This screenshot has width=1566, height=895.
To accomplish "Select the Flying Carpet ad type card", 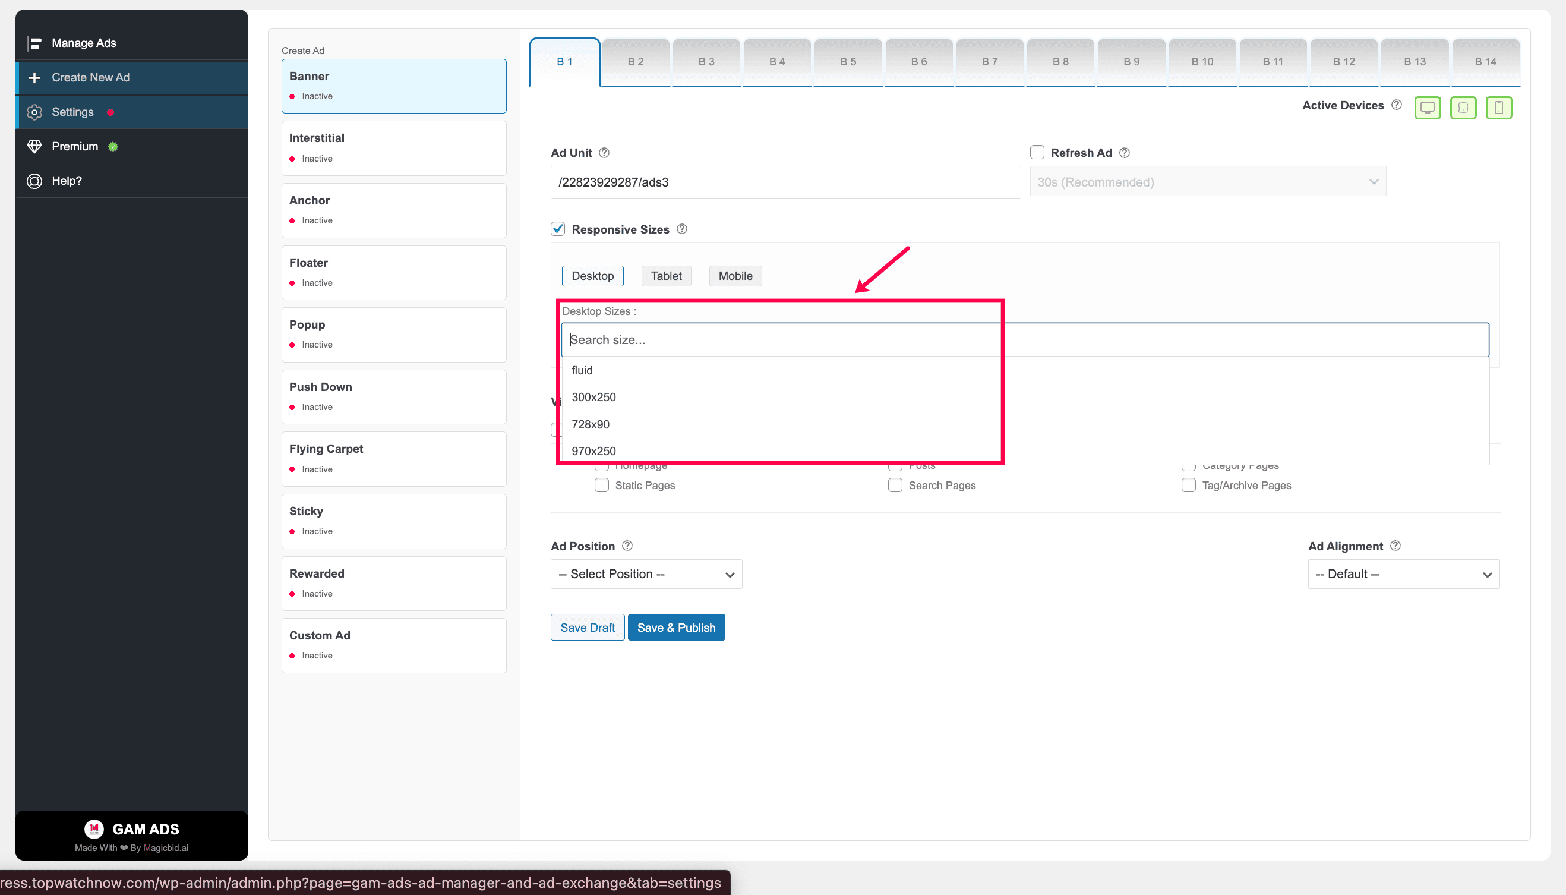I will click(x=394, y=459).
